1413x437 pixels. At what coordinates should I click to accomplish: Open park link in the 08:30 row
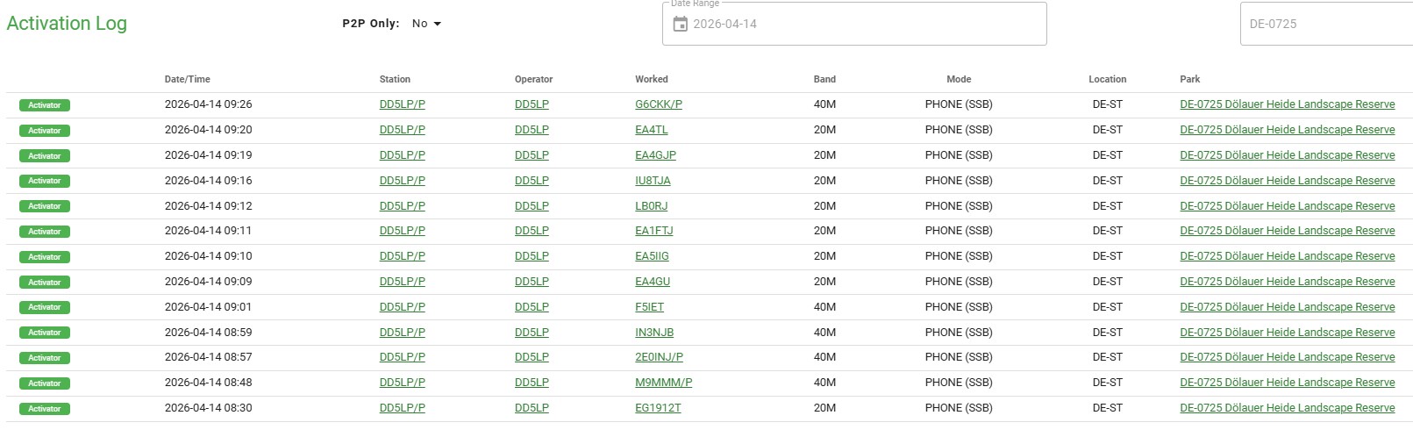point(1287,408)
